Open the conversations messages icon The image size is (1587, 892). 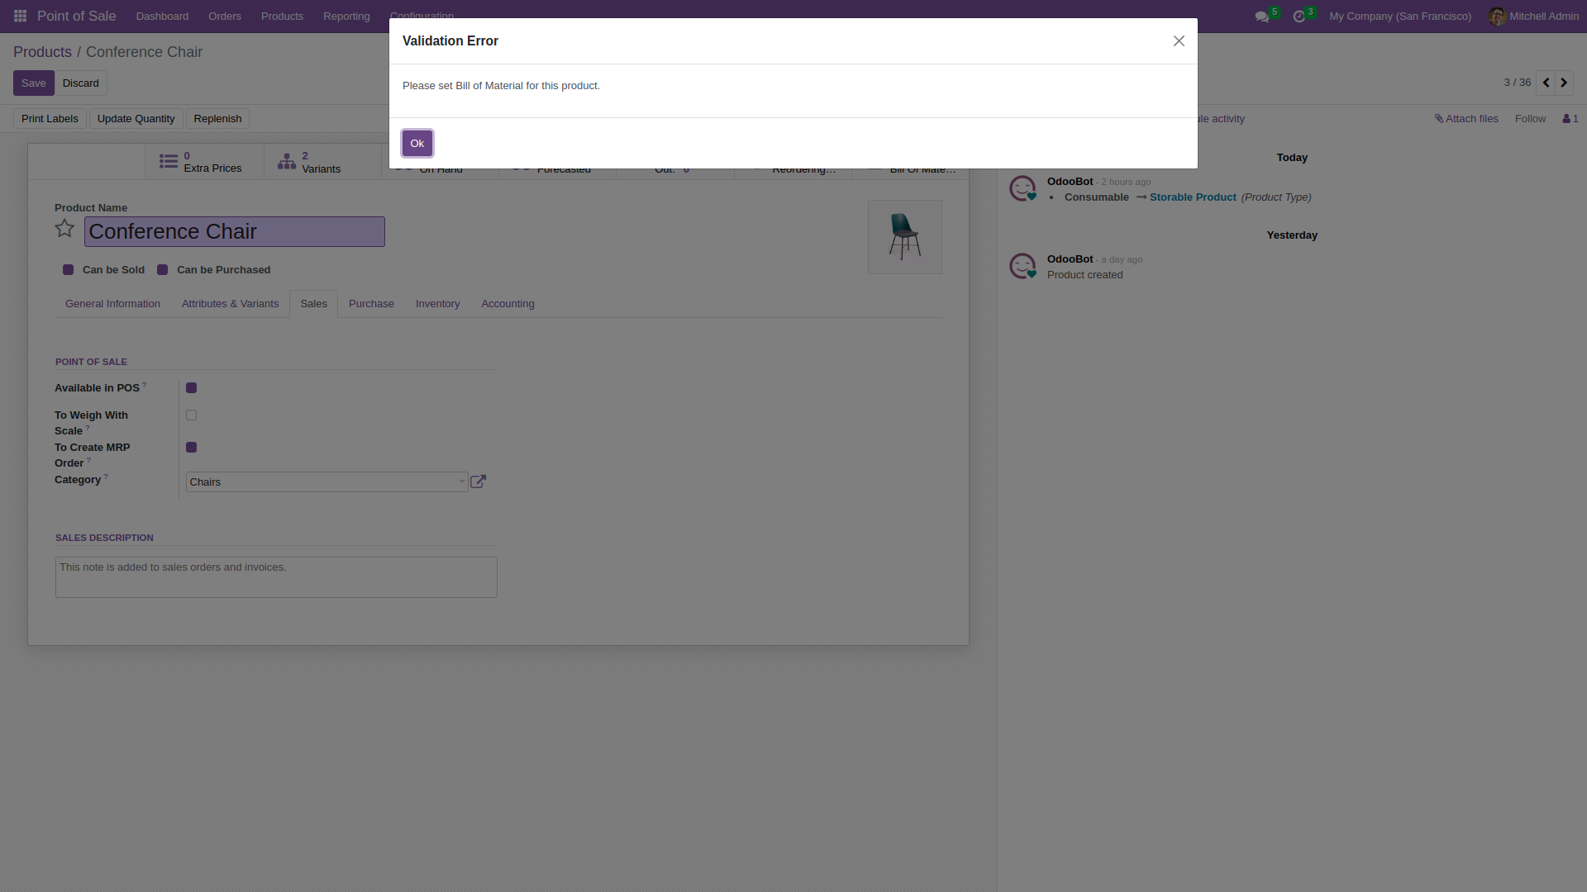coord(1261,17)
